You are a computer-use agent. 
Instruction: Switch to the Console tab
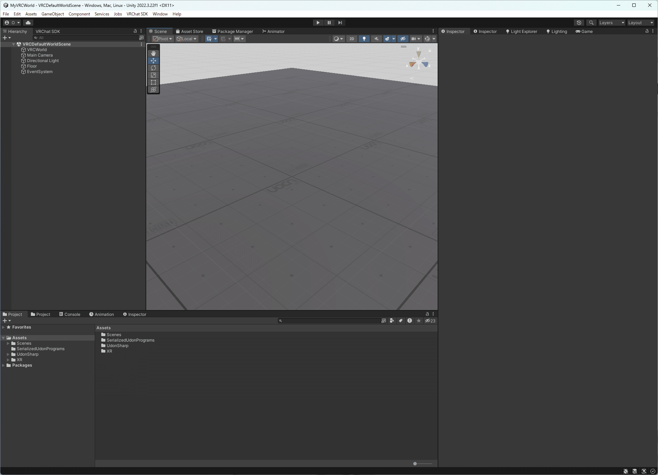coord(70,314)
